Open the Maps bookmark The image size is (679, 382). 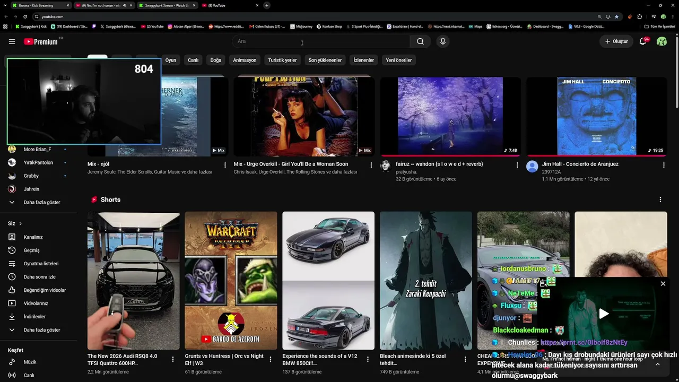pos(475,26)
